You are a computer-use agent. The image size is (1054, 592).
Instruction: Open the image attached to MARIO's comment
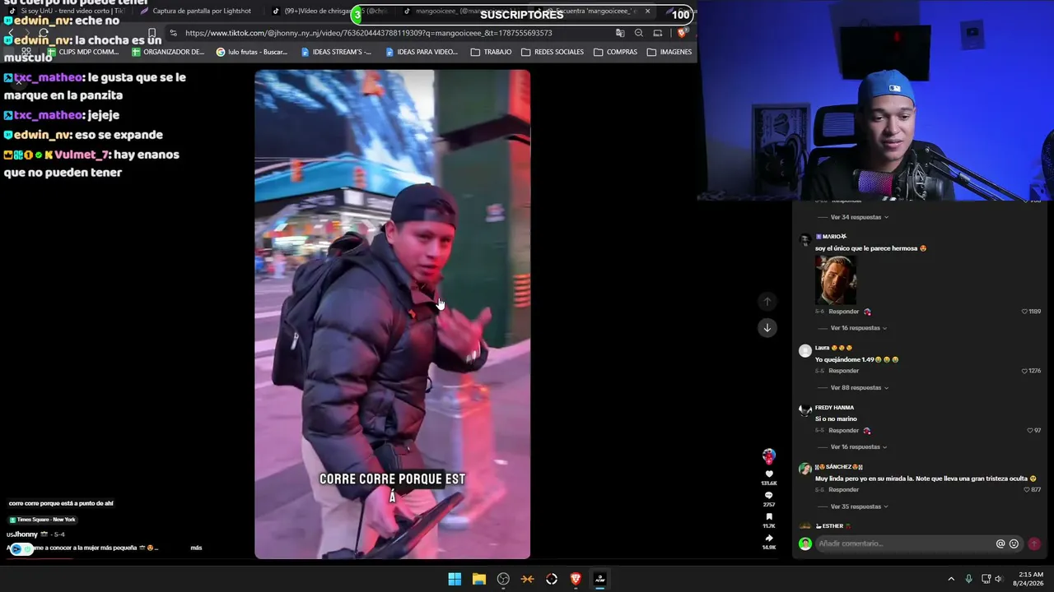[x=836, y=280]
